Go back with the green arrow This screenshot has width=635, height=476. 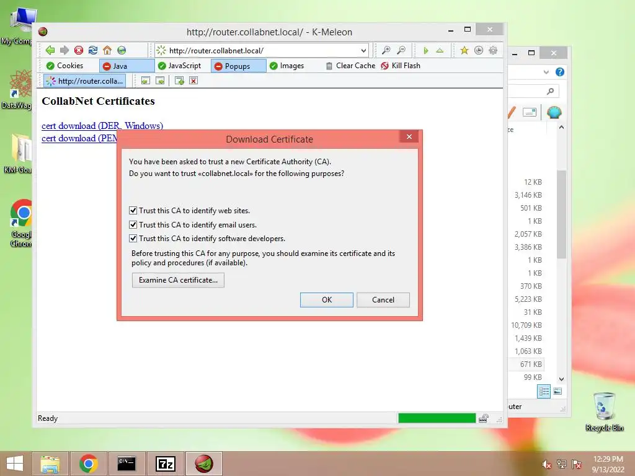50,50
